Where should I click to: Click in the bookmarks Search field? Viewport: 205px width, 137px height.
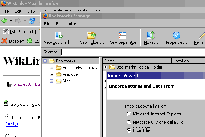coord(133,52)
